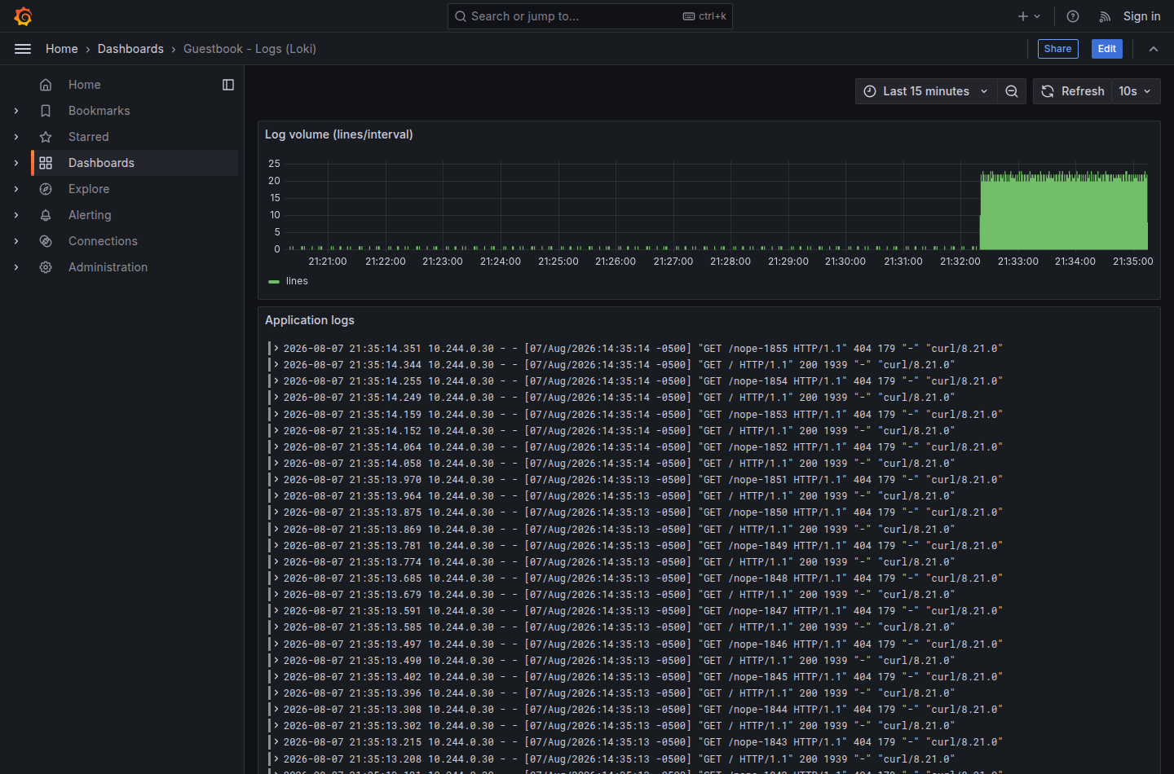Click the Starred star icon

(x=46, y=137)
